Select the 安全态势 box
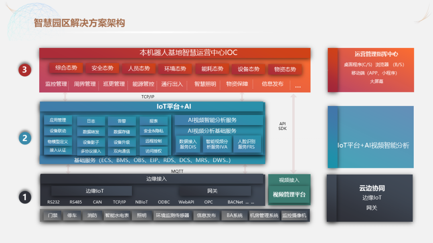This screenshot has height=243, width=433. [x=102, y=68]
